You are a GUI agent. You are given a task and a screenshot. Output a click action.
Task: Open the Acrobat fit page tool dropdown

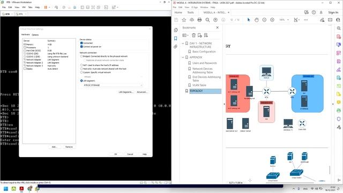[296, 20]
